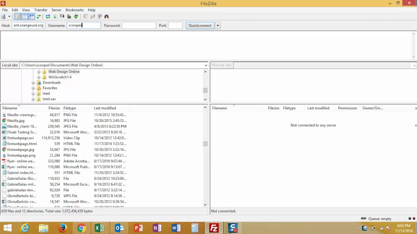Expand the Favorites tree node

point(33,88)
